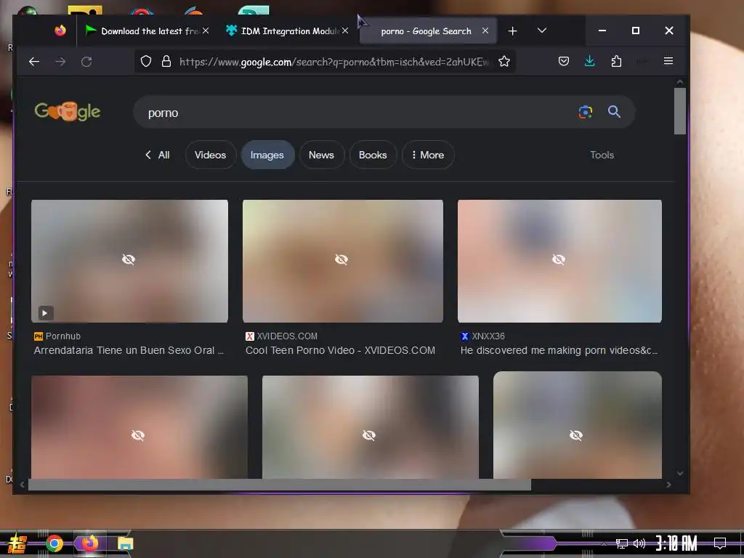Click the vertical scrollbar thumb
744x558 pixels.
[680, 111]
